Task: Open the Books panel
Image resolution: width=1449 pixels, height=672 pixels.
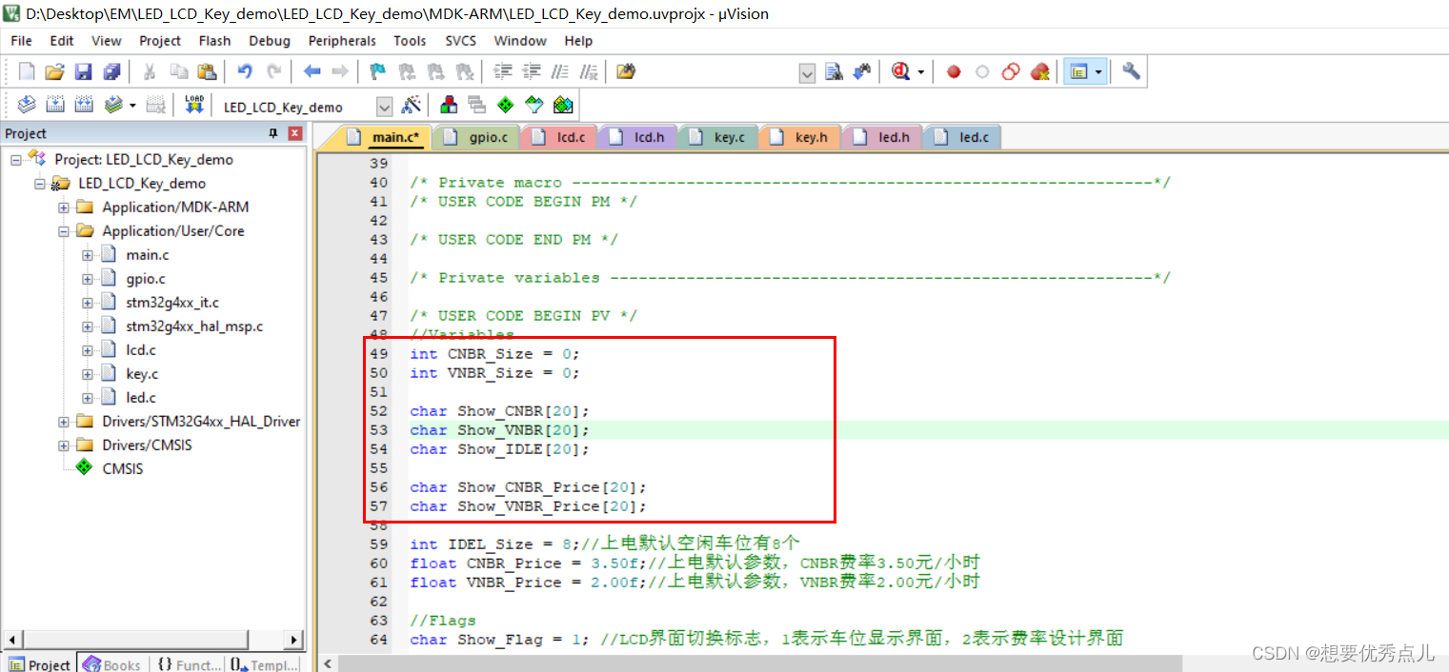Action: [x=111, y=663]
